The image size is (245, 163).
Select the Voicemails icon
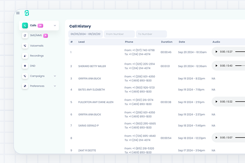25,46
